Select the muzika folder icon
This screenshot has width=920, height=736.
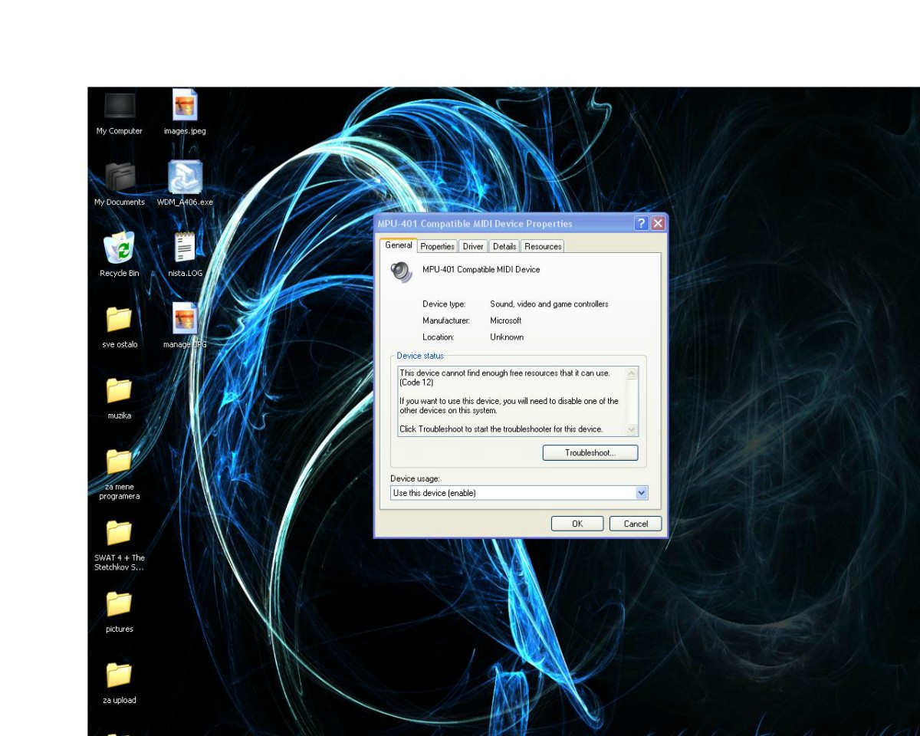click(x=120, y=391)
